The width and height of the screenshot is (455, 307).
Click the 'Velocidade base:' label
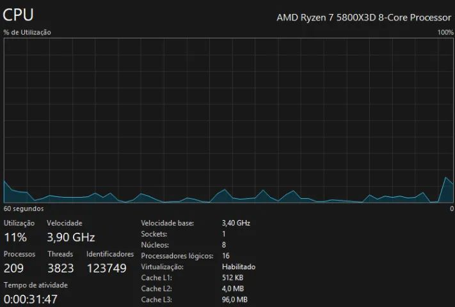pyautogui.click(x=168, y=223)
